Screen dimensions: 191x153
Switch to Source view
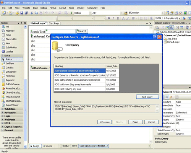coord(47,146)
